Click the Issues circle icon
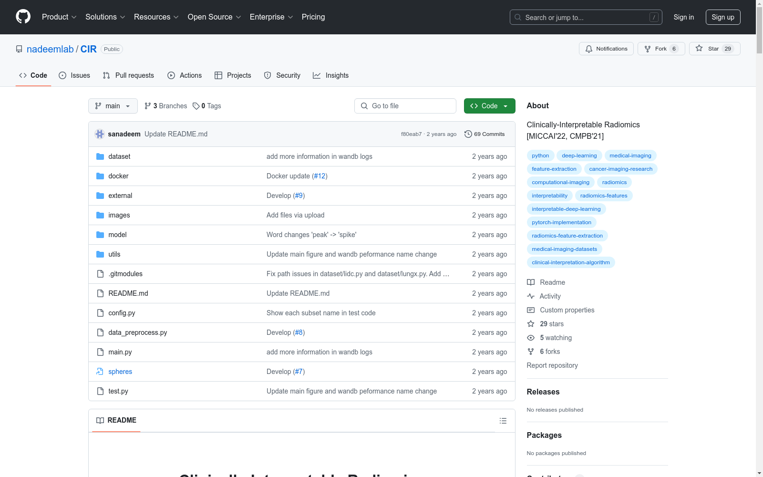 point(62,75)
